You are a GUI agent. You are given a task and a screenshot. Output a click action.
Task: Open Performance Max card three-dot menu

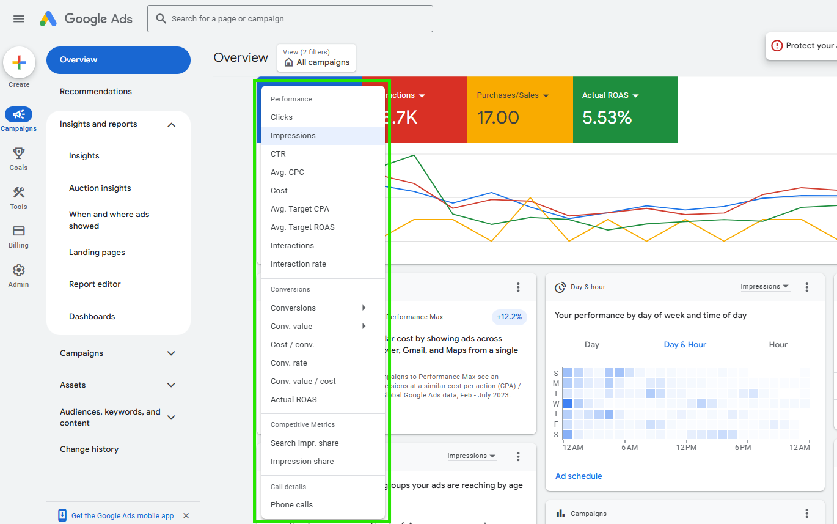click(518, 287)
